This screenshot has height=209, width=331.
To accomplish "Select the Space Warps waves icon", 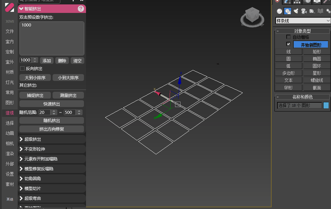I will (320, 11).
